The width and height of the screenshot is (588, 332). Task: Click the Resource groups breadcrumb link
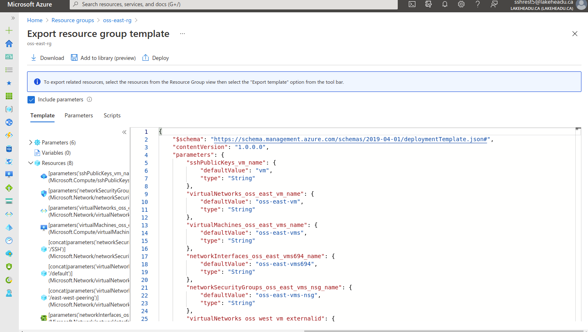click(x=73, y=20)
